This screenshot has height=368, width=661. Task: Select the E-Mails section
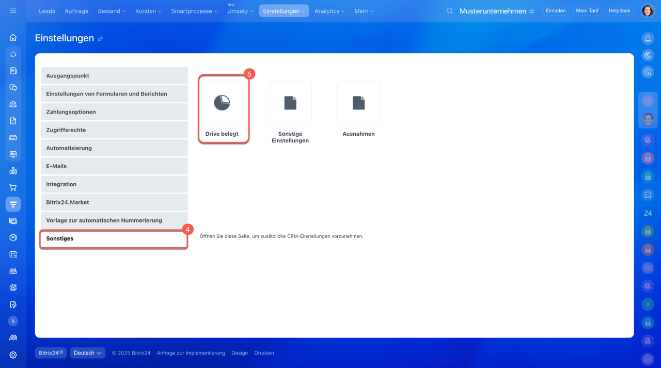114,166
